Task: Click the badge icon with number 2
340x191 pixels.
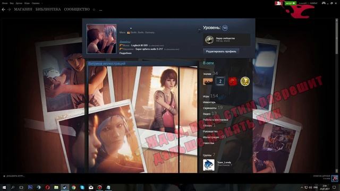Action: click(220, 81)
